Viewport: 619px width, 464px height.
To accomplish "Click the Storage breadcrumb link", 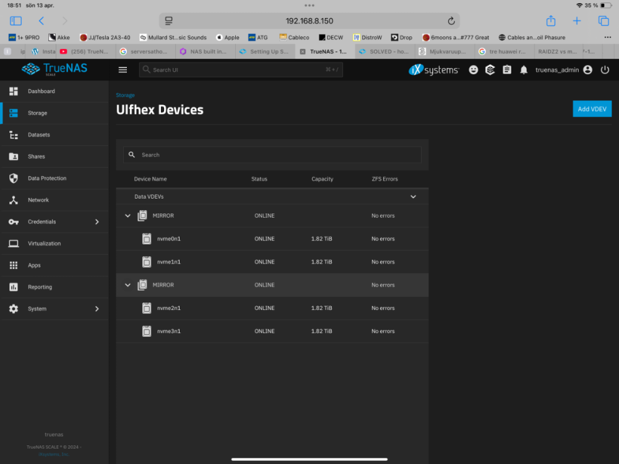I will pyautogui.click(x=125, y=95).
